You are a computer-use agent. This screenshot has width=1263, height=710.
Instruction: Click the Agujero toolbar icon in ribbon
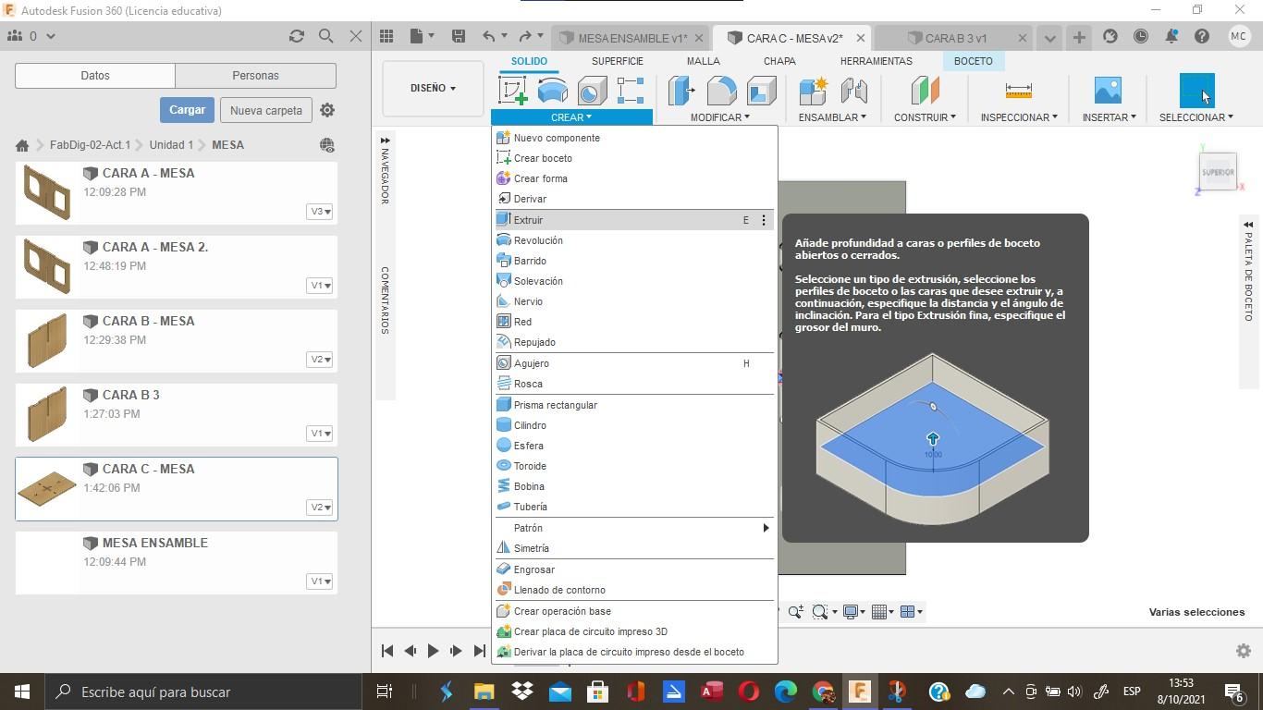(x=592, y=91)
